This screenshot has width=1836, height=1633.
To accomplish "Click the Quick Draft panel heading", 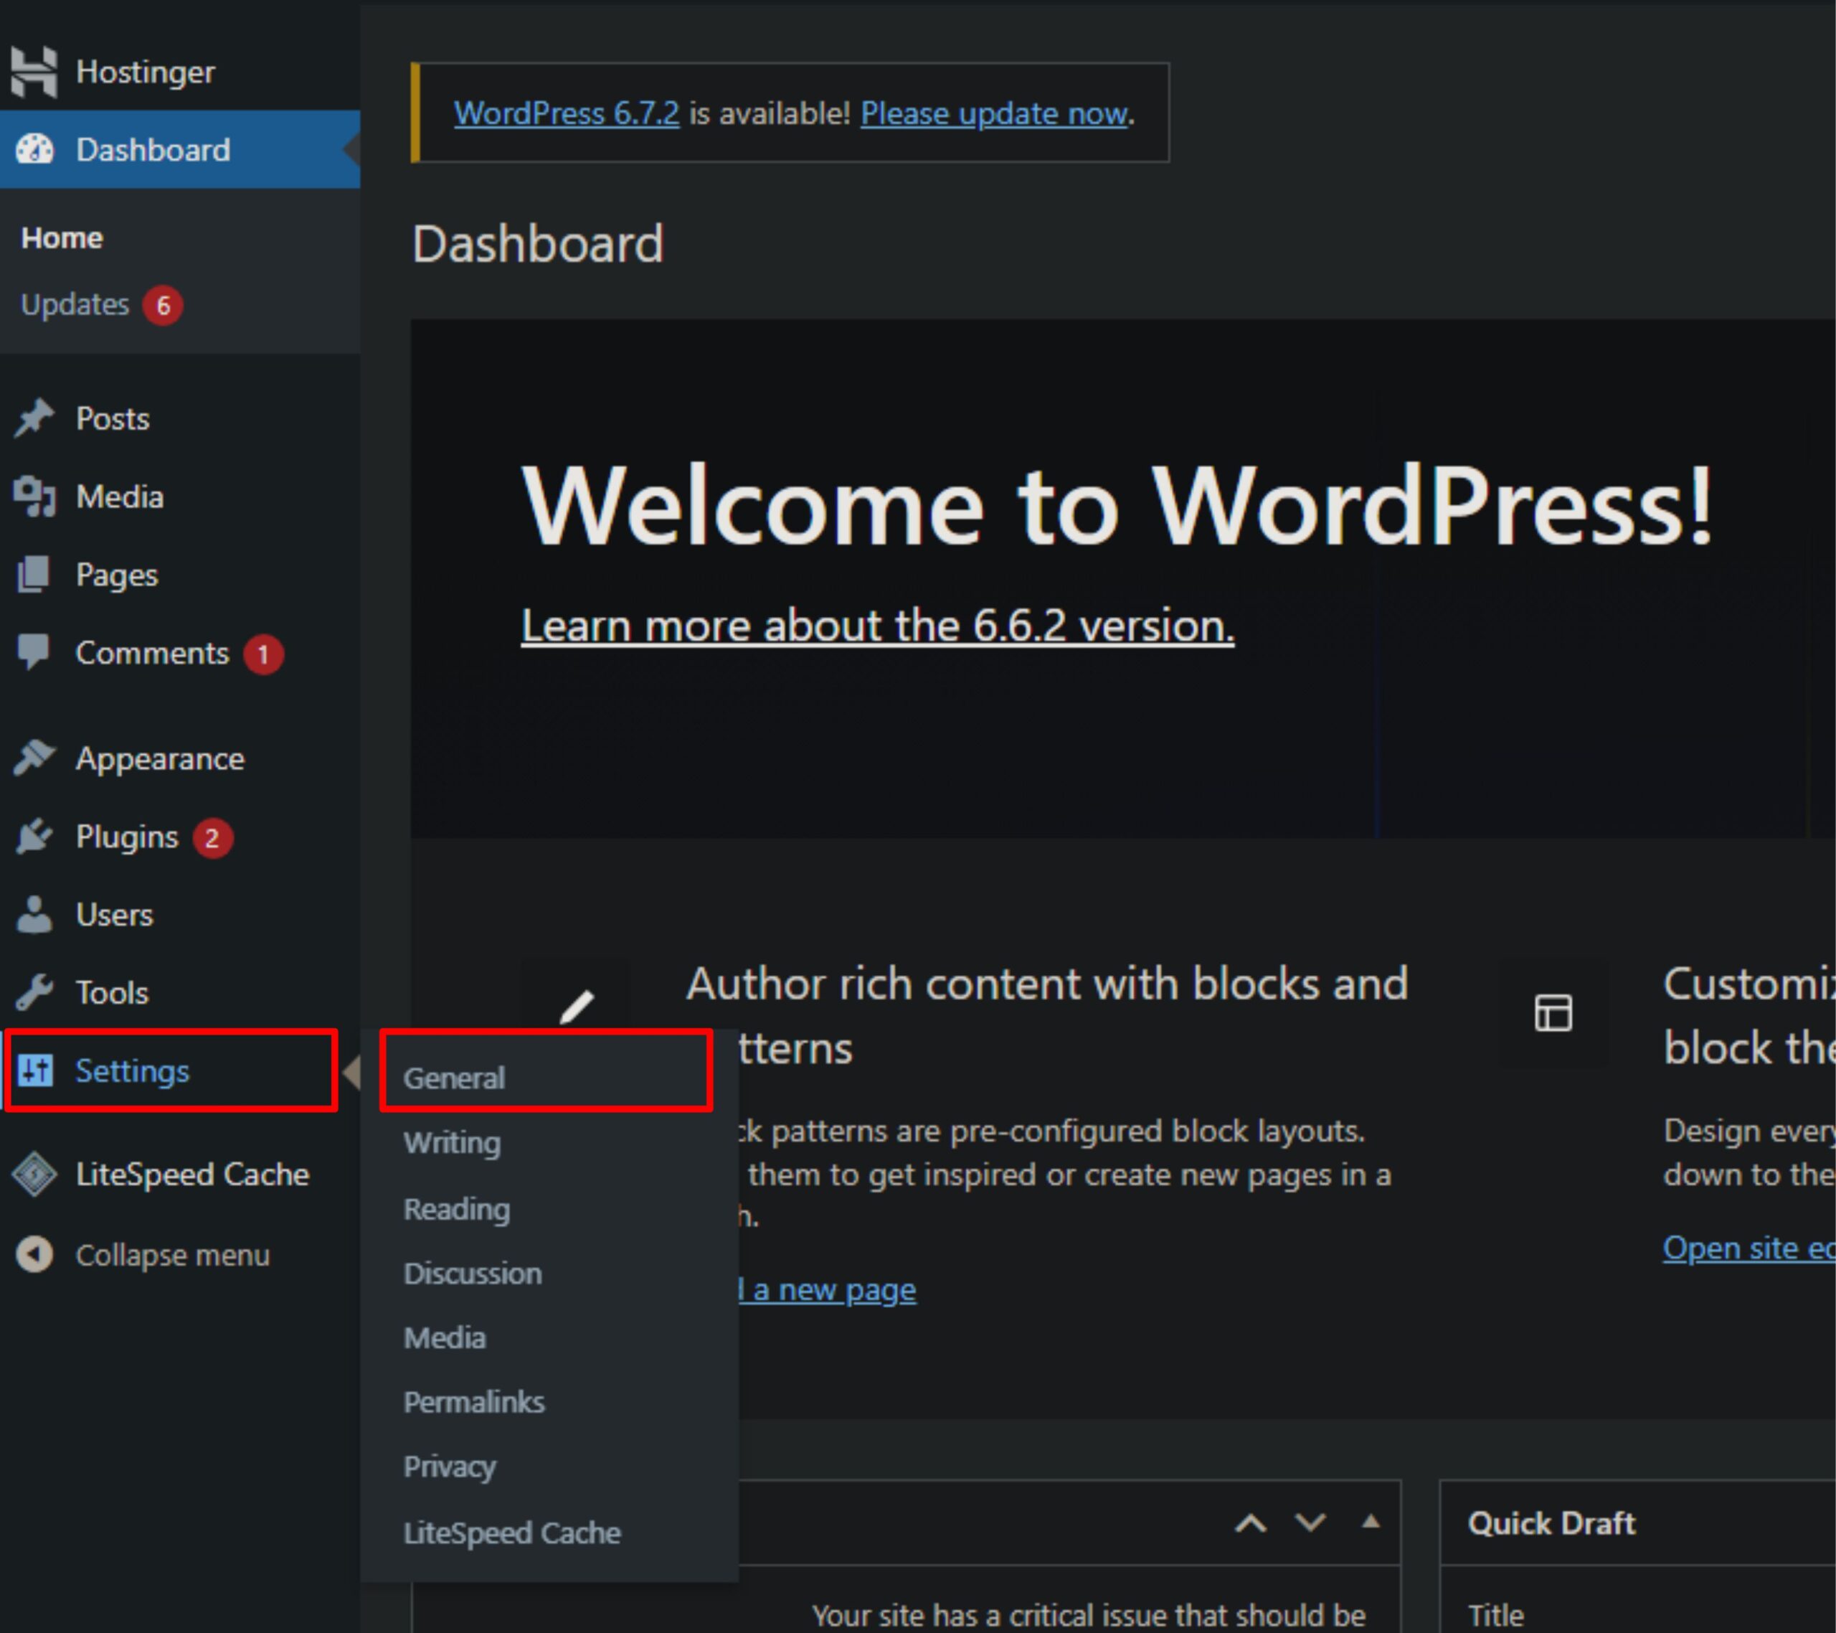I will pyautogui.click(x=1551, y=1523).
